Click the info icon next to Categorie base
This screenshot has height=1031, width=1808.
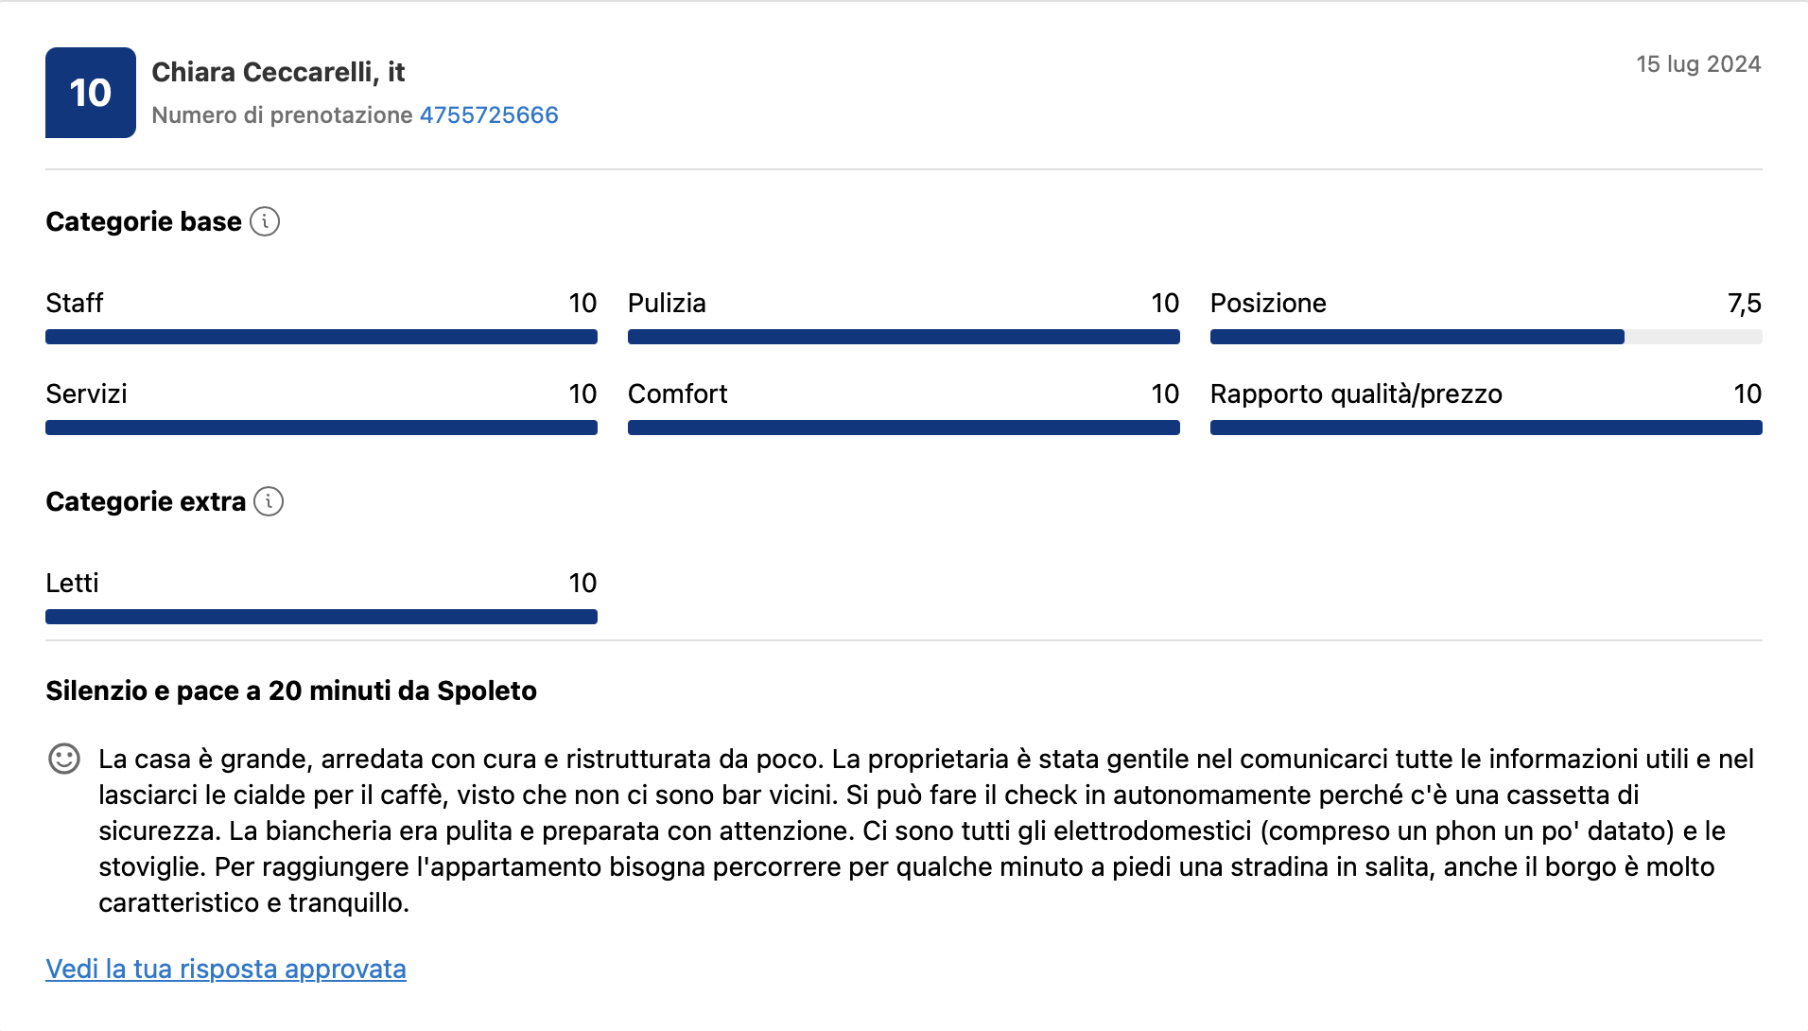(266, 221)
